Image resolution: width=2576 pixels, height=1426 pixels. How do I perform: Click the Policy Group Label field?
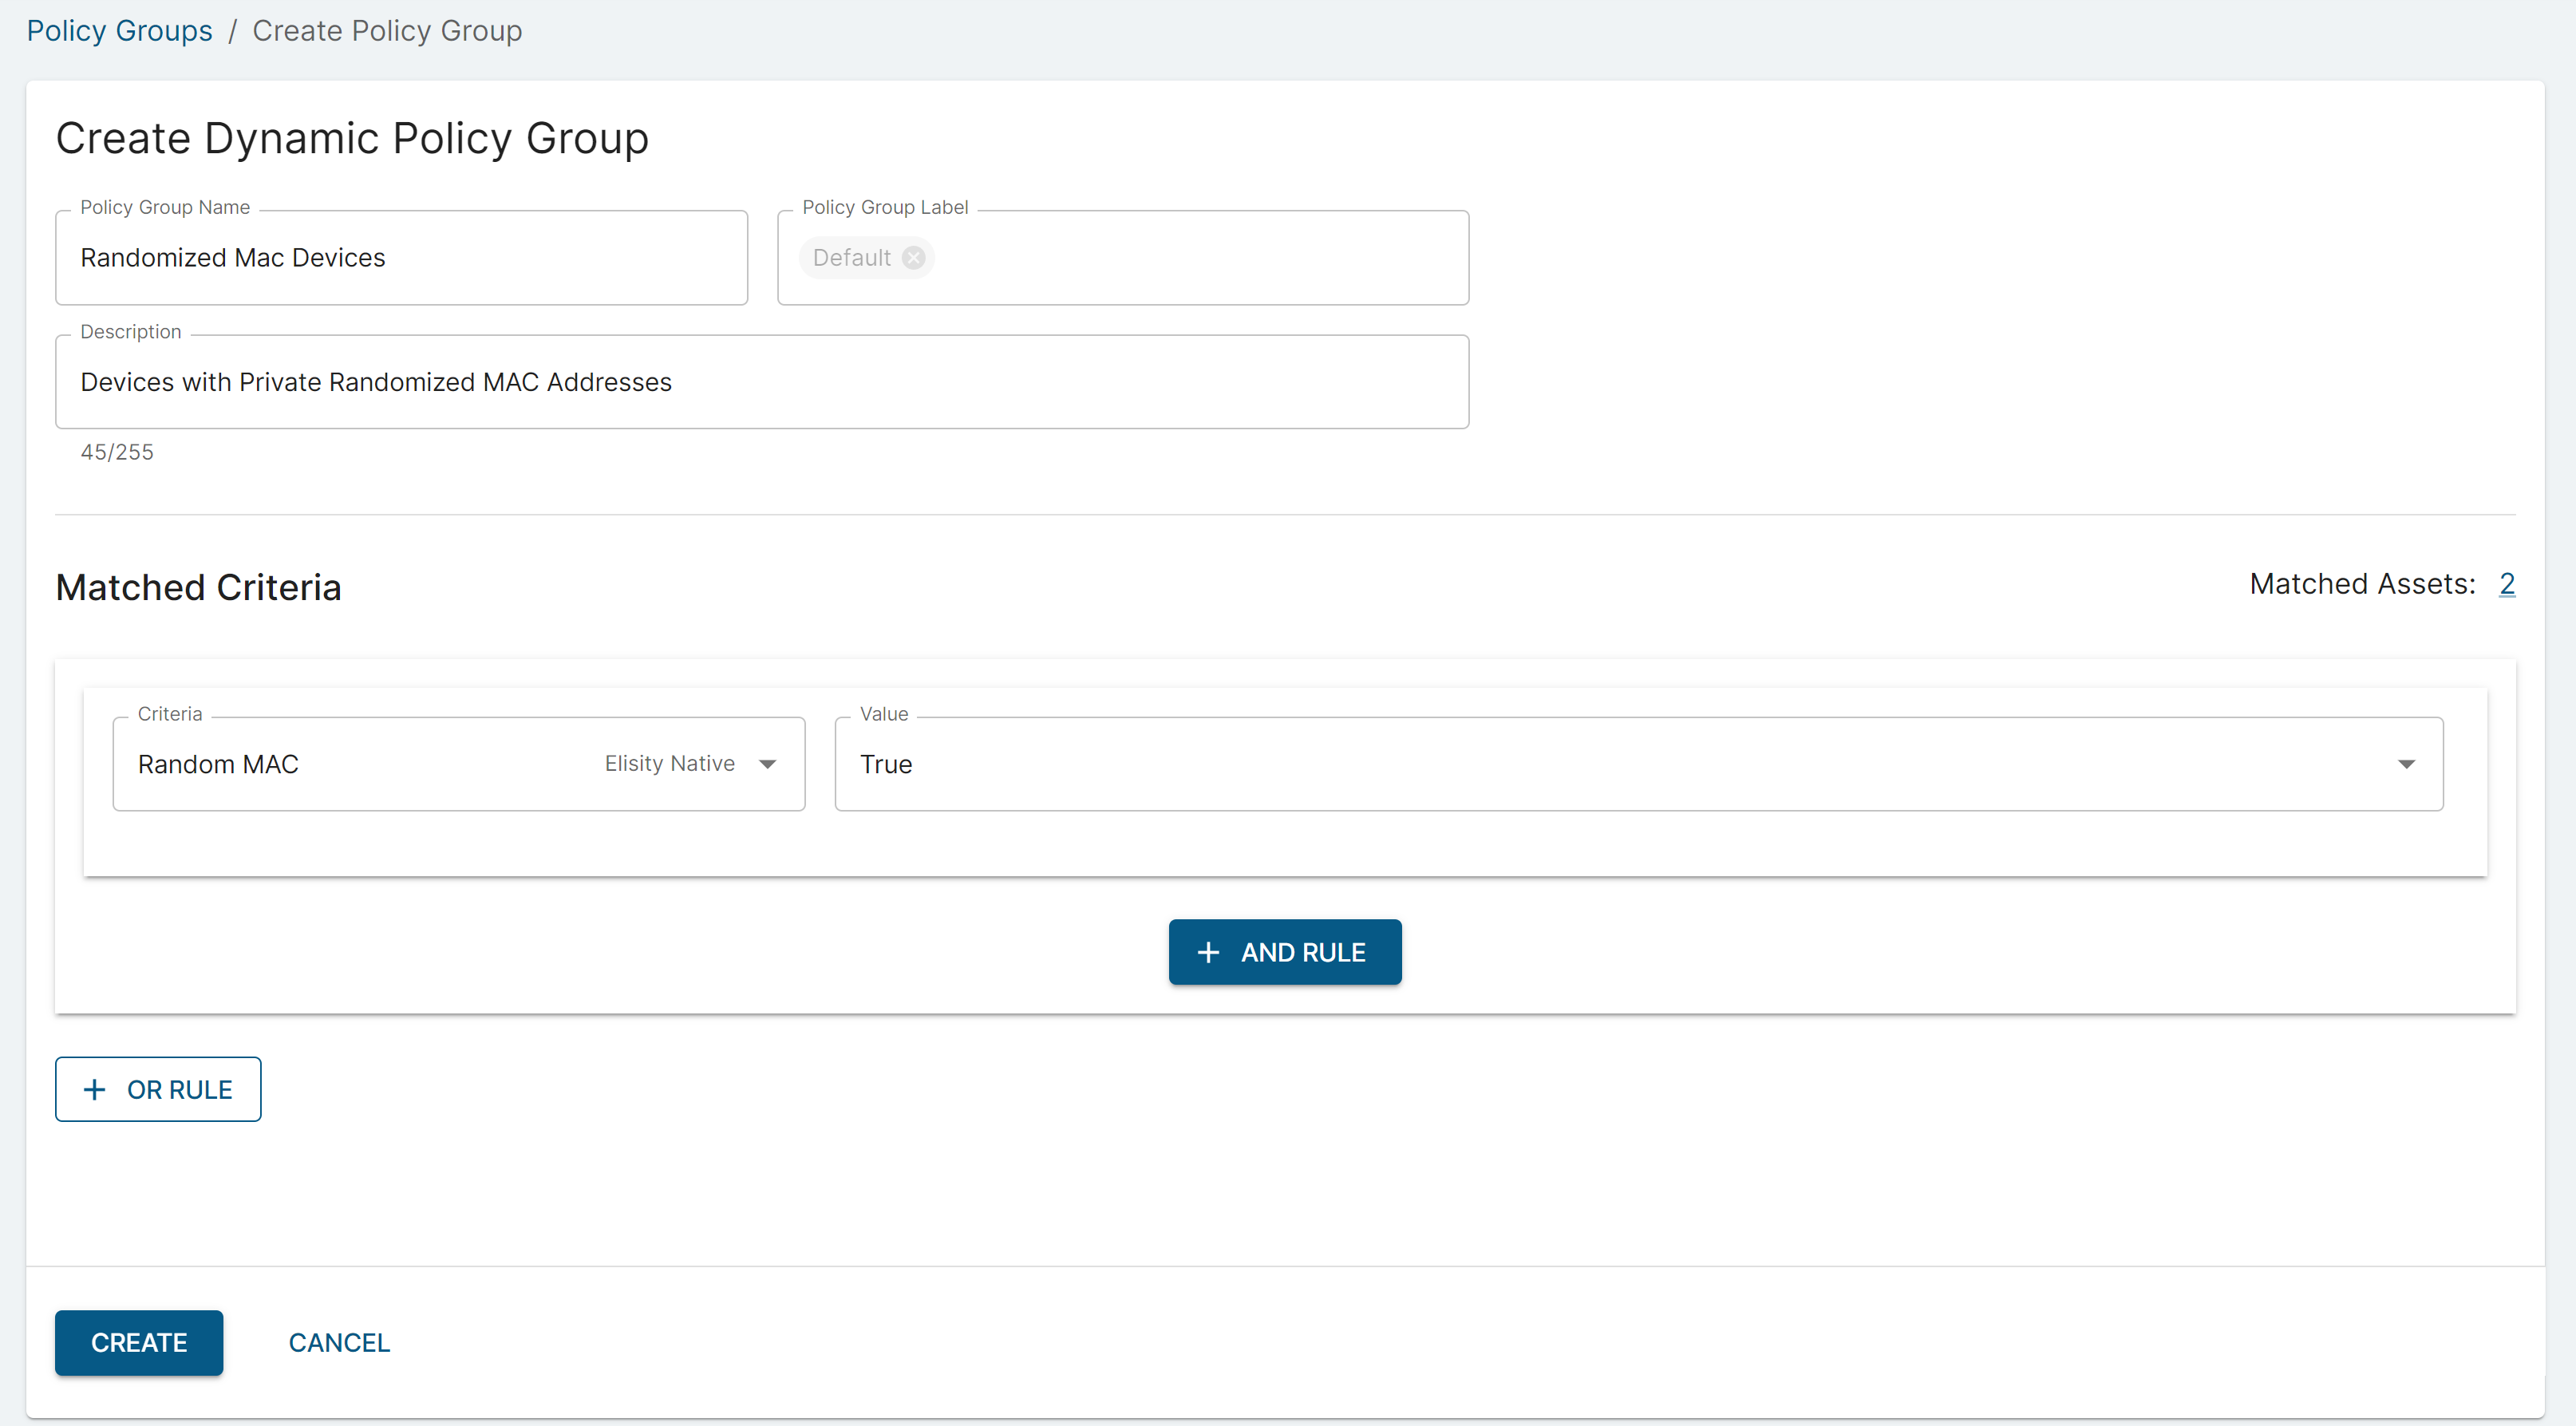tap(1200, 258)
